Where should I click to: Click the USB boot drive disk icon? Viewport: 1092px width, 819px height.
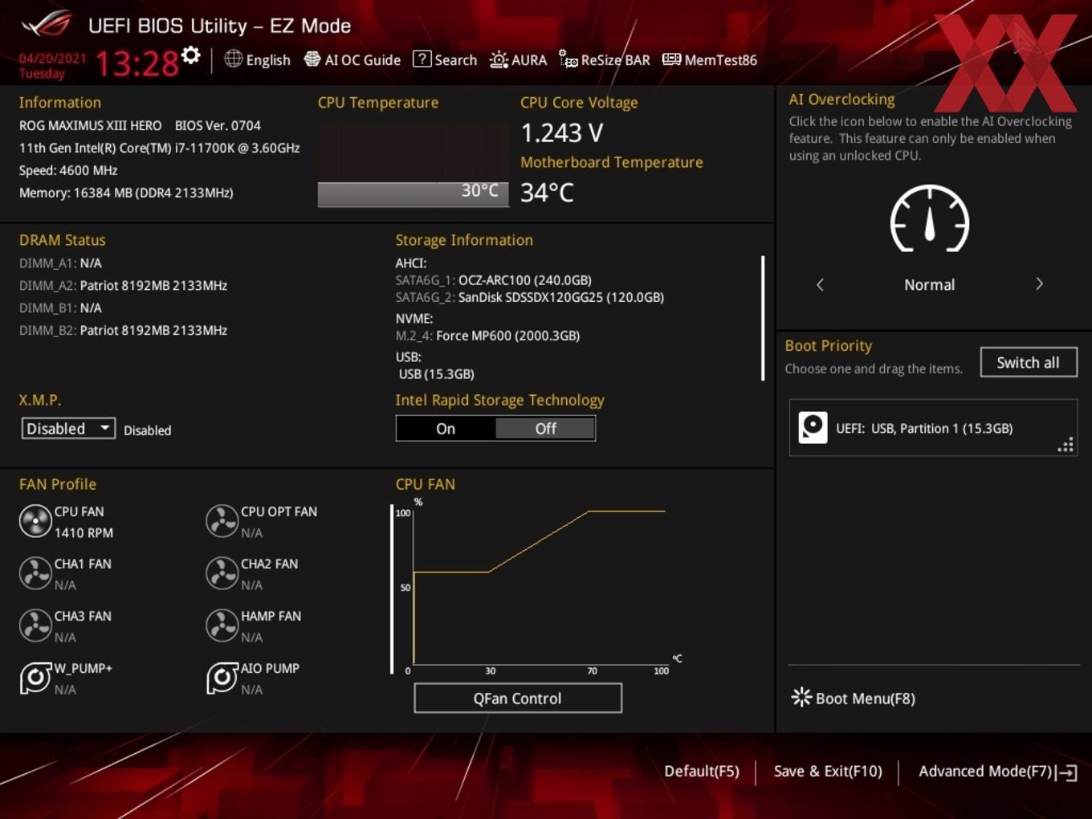(x=813, y=427)
